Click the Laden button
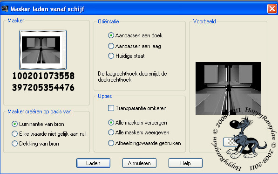Image resolution: width=278 pixels, height=174 pixels. (x=93, y=163)
